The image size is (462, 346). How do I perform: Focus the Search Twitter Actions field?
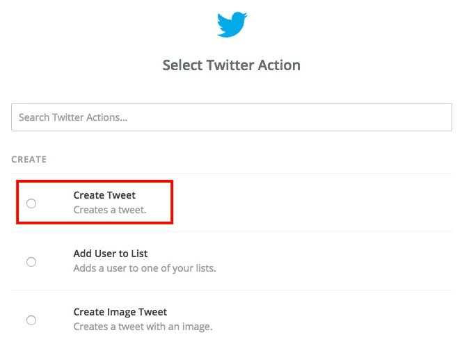click(x=209, y=117)
